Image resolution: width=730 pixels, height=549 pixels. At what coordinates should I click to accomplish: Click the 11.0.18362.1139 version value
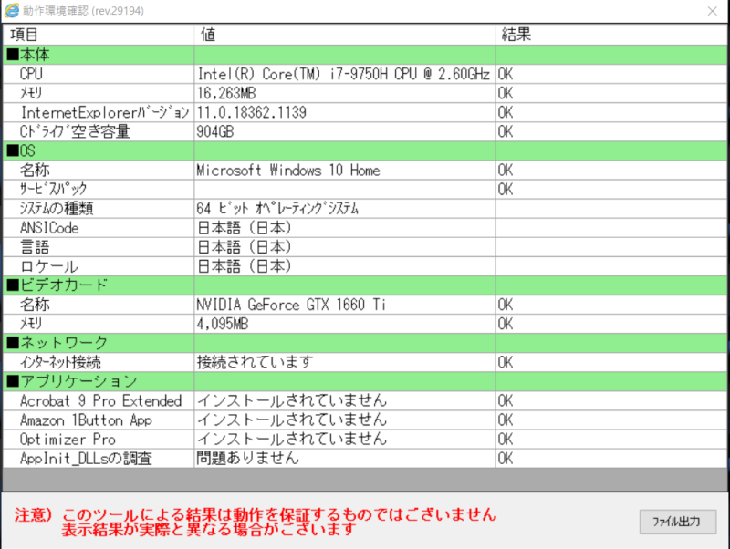point(252,112)
